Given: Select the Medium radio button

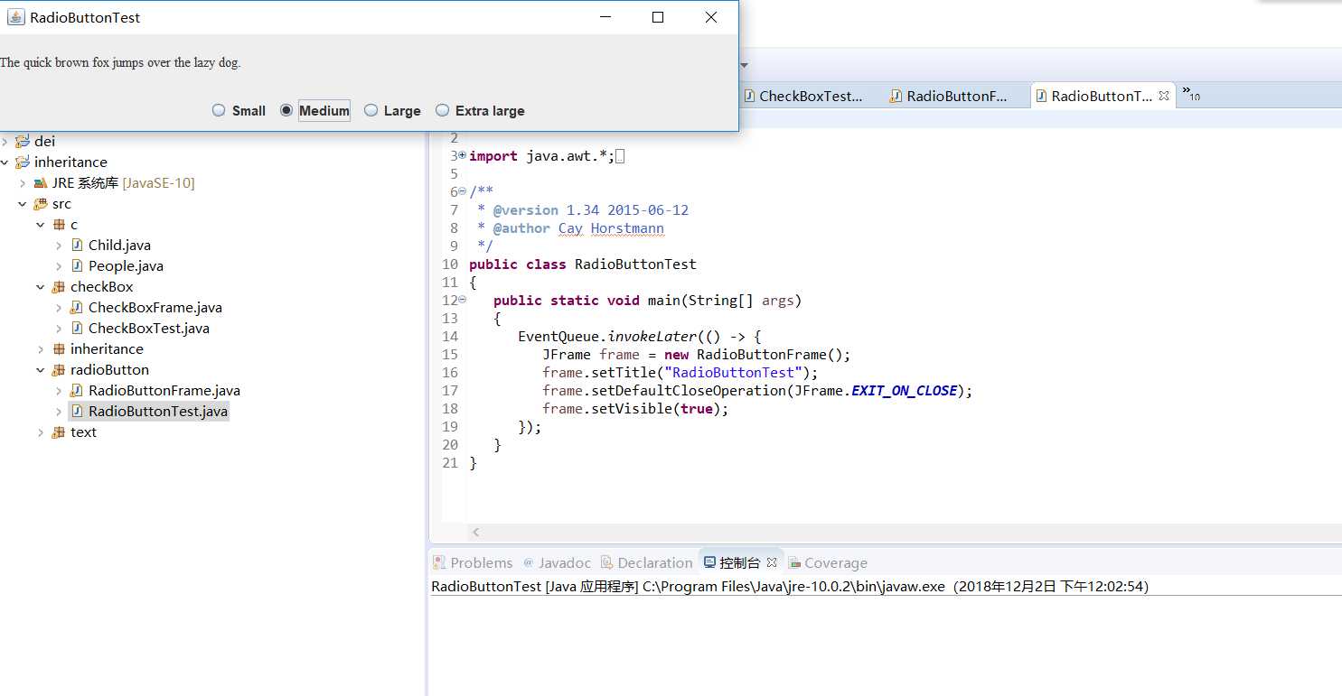Looking at the screenshot, I should pos(286,110).
